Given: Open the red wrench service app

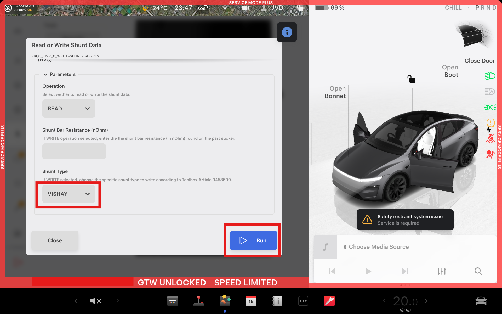Looking at the screenshot, I should (x=329, y=301).
